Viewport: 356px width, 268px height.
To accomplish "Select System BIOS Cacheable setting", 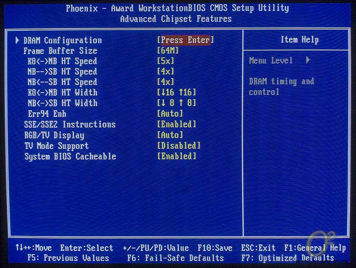I will 70,156.
